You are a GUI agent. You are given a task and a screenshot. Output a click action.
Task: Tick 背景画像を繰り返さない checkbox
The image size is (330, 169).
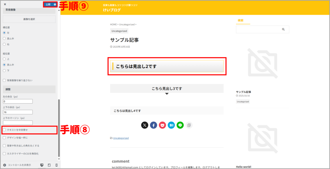4,80
